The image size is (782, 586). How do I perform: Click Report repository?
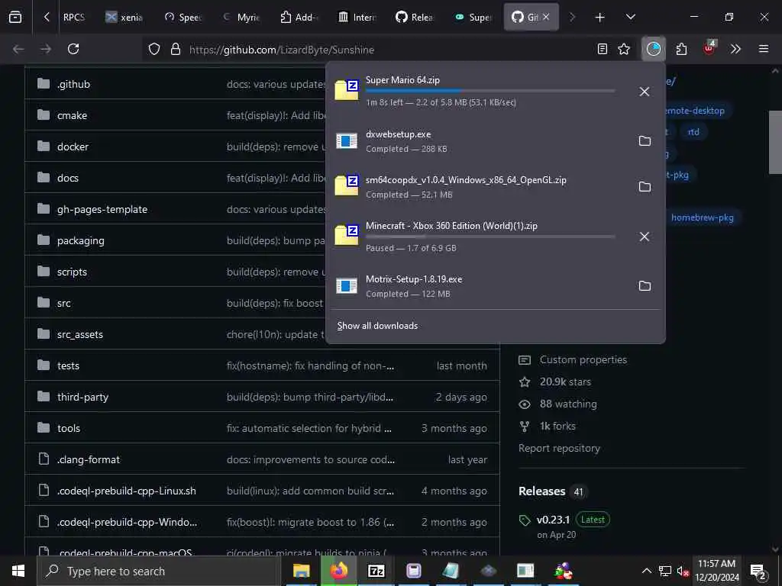pyautogui.click(x=559, y=448)
